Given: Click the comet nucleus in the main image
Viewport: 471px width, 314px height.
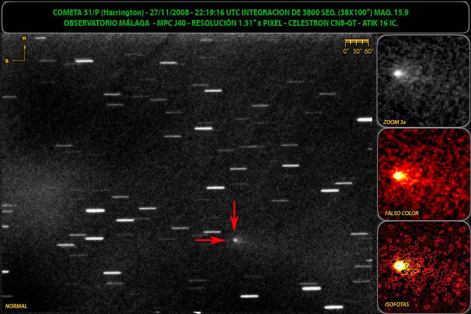Looking at the screenshot, I should click(235, 240).
